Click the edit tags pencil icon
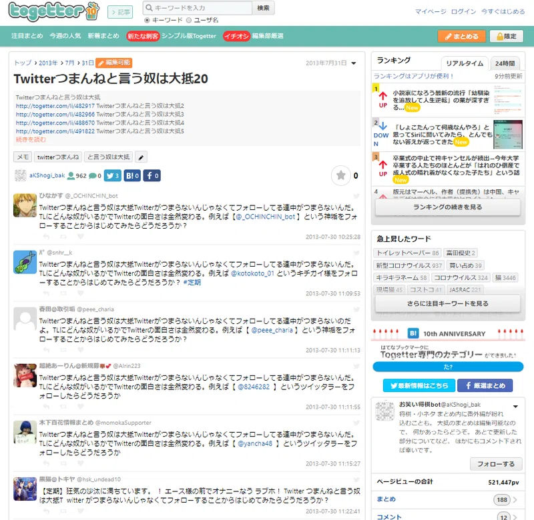The height and width of the screenshot is (520, 534). coord(141,157)
